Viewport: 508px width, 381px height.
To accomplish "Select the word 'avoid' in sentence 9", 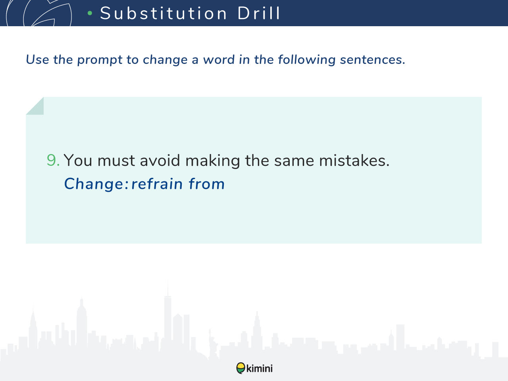I will (x=160, y=160).
